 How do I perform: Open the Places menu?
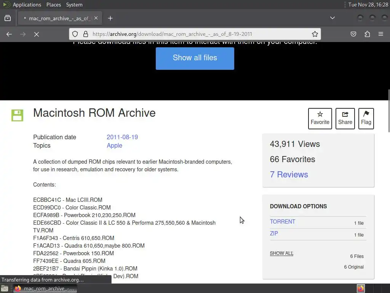53,5
